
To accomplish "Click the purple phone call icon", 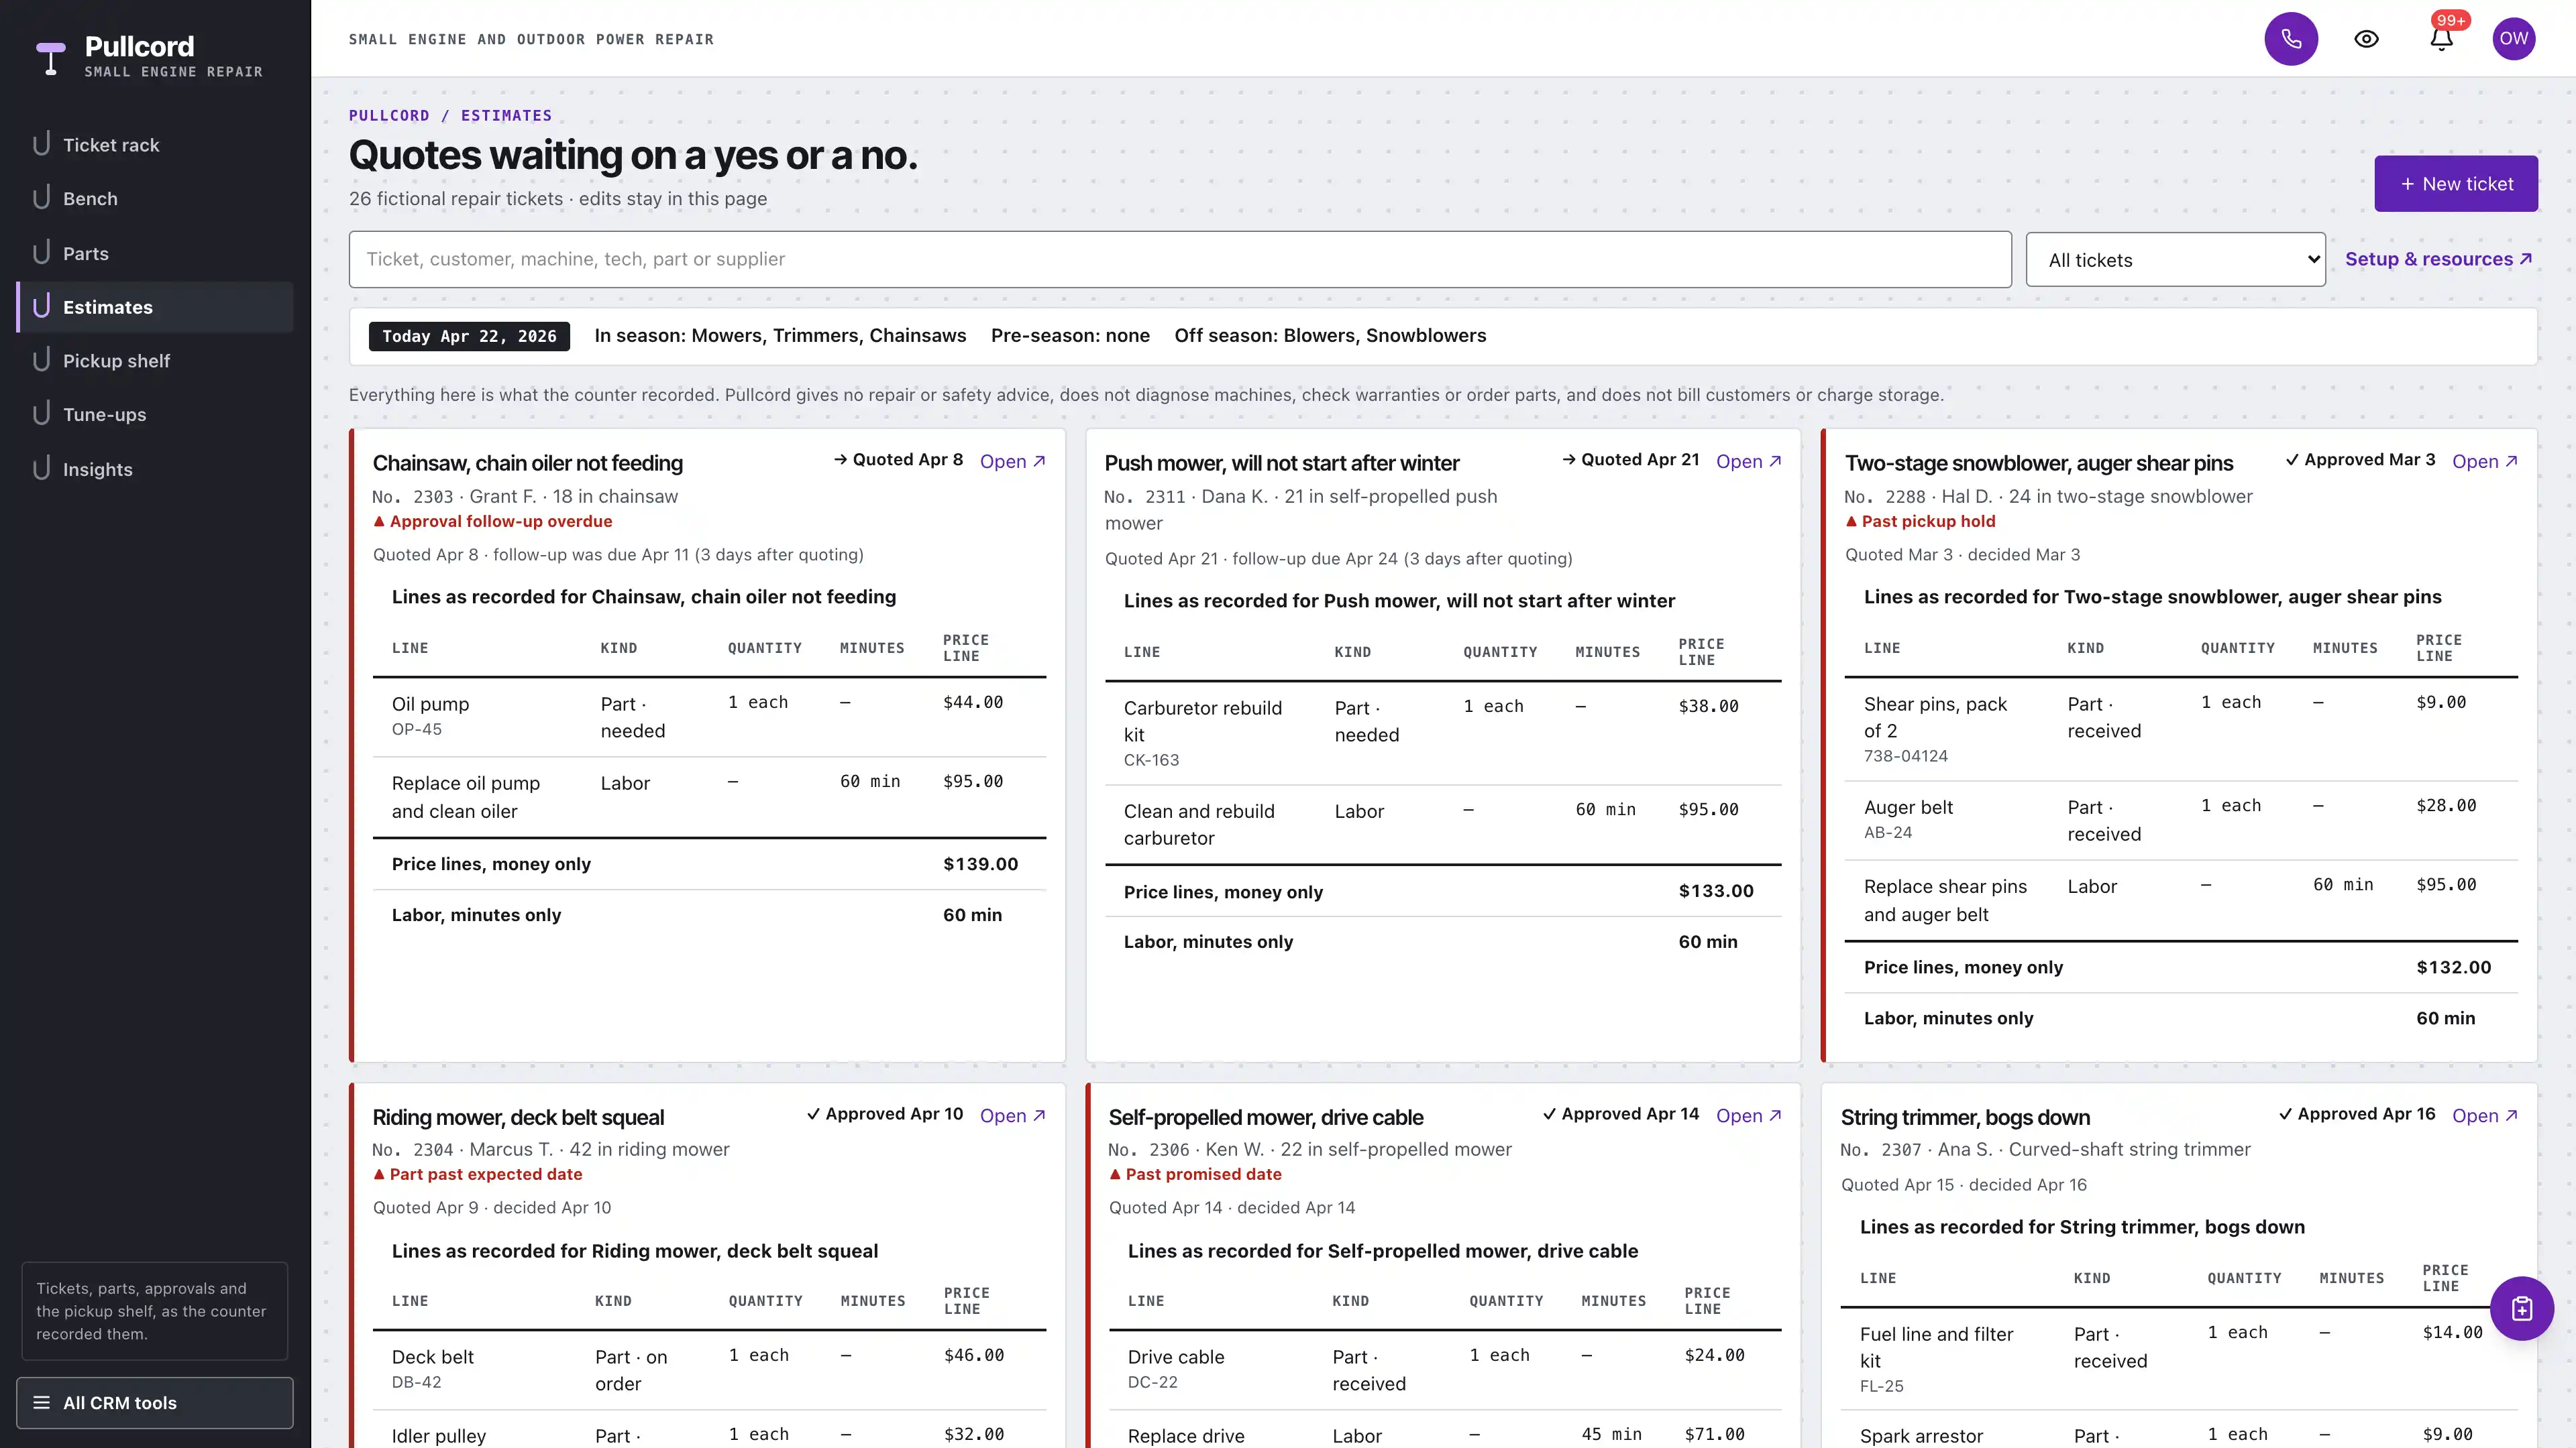I will point(2291,39).
